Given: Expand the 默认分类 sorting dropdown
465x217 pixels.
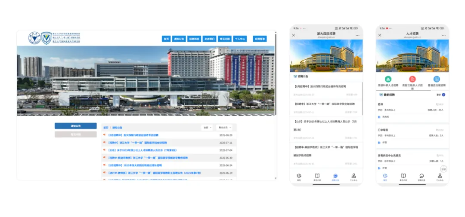Looking at the screenshot, I should tap(224, 128).
